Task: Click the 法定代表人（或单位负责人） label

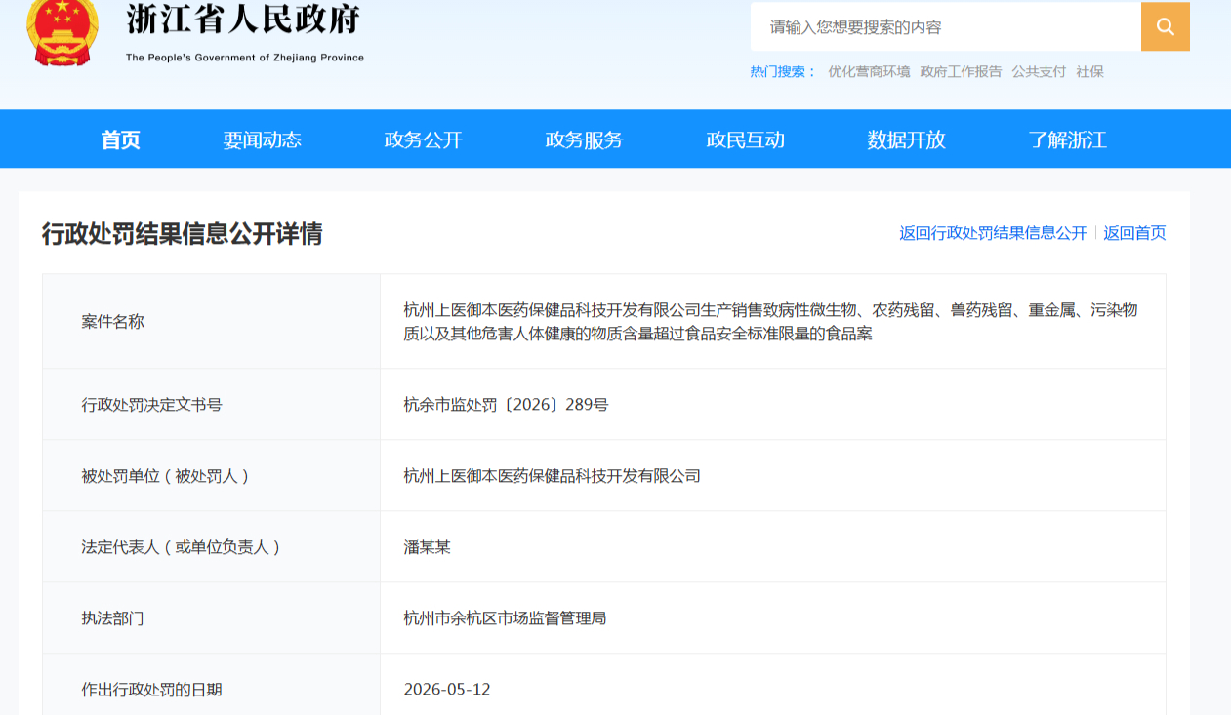Action: 183,546
